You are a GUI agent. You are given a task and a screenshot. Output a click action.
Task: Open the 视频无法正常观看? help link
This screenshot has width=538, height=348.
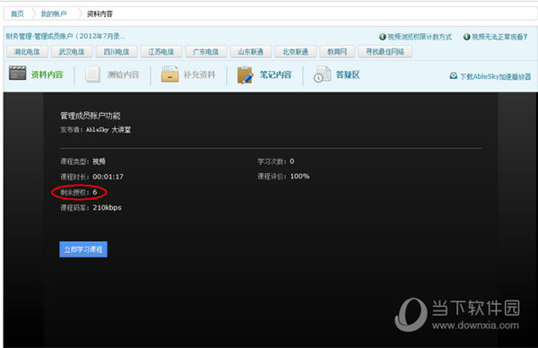[499, 37]
